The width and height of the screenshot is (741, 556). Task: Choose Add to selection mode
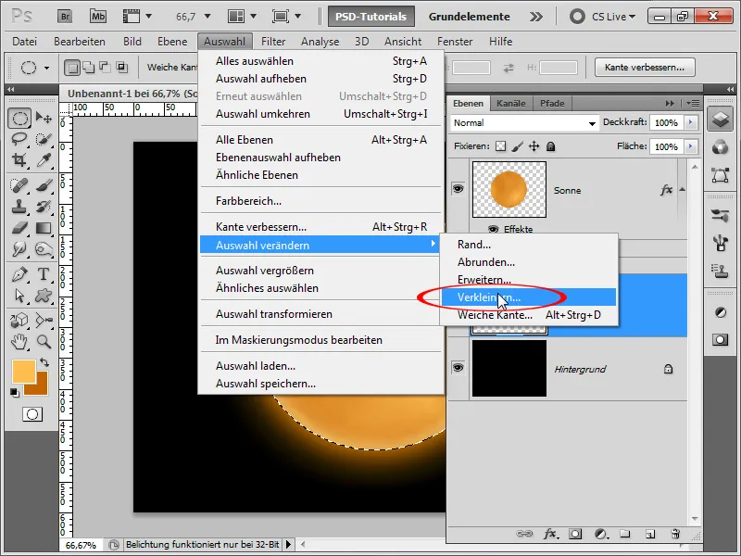click(x=88, y=68)
